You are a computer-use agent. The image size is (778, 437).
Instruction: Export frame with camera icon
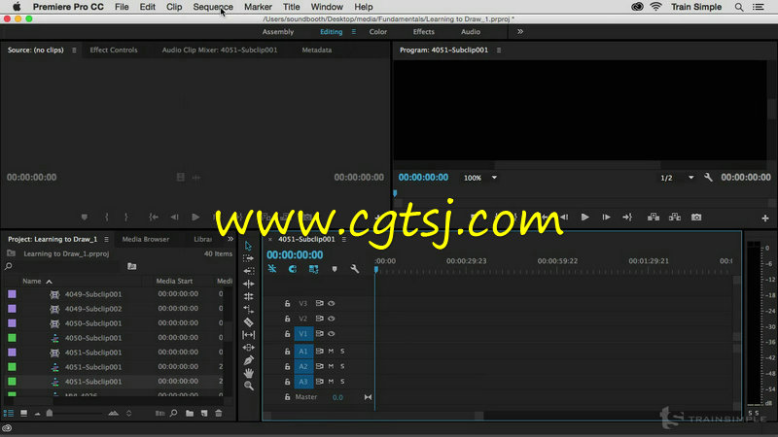[x=696, y=217]
